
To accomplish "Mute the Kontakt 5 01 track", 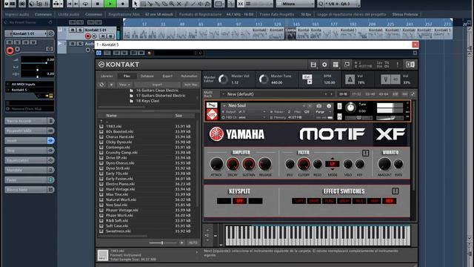I will pos(73,30).
